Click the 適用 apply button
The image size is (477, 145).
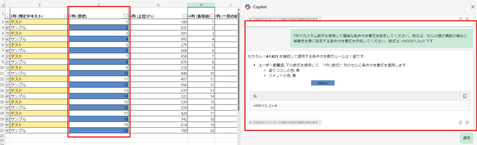466,138
